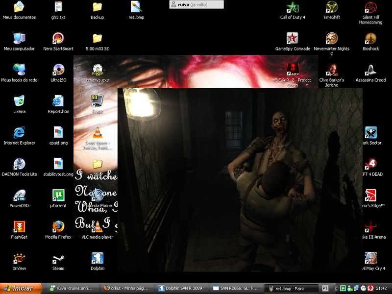Image resolution: width=392 pixels, height=294 pixels.
Task: Launch Call of Duty 4 shortcut
Action: click(293, 7)
